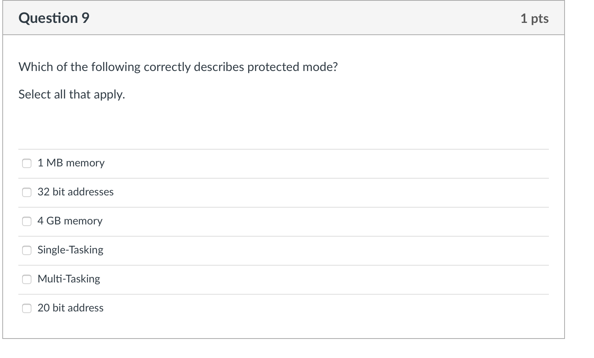Click the 'Multi-Tasking' answer text
This screenshot has width=594, height=358.
[68, 279]
